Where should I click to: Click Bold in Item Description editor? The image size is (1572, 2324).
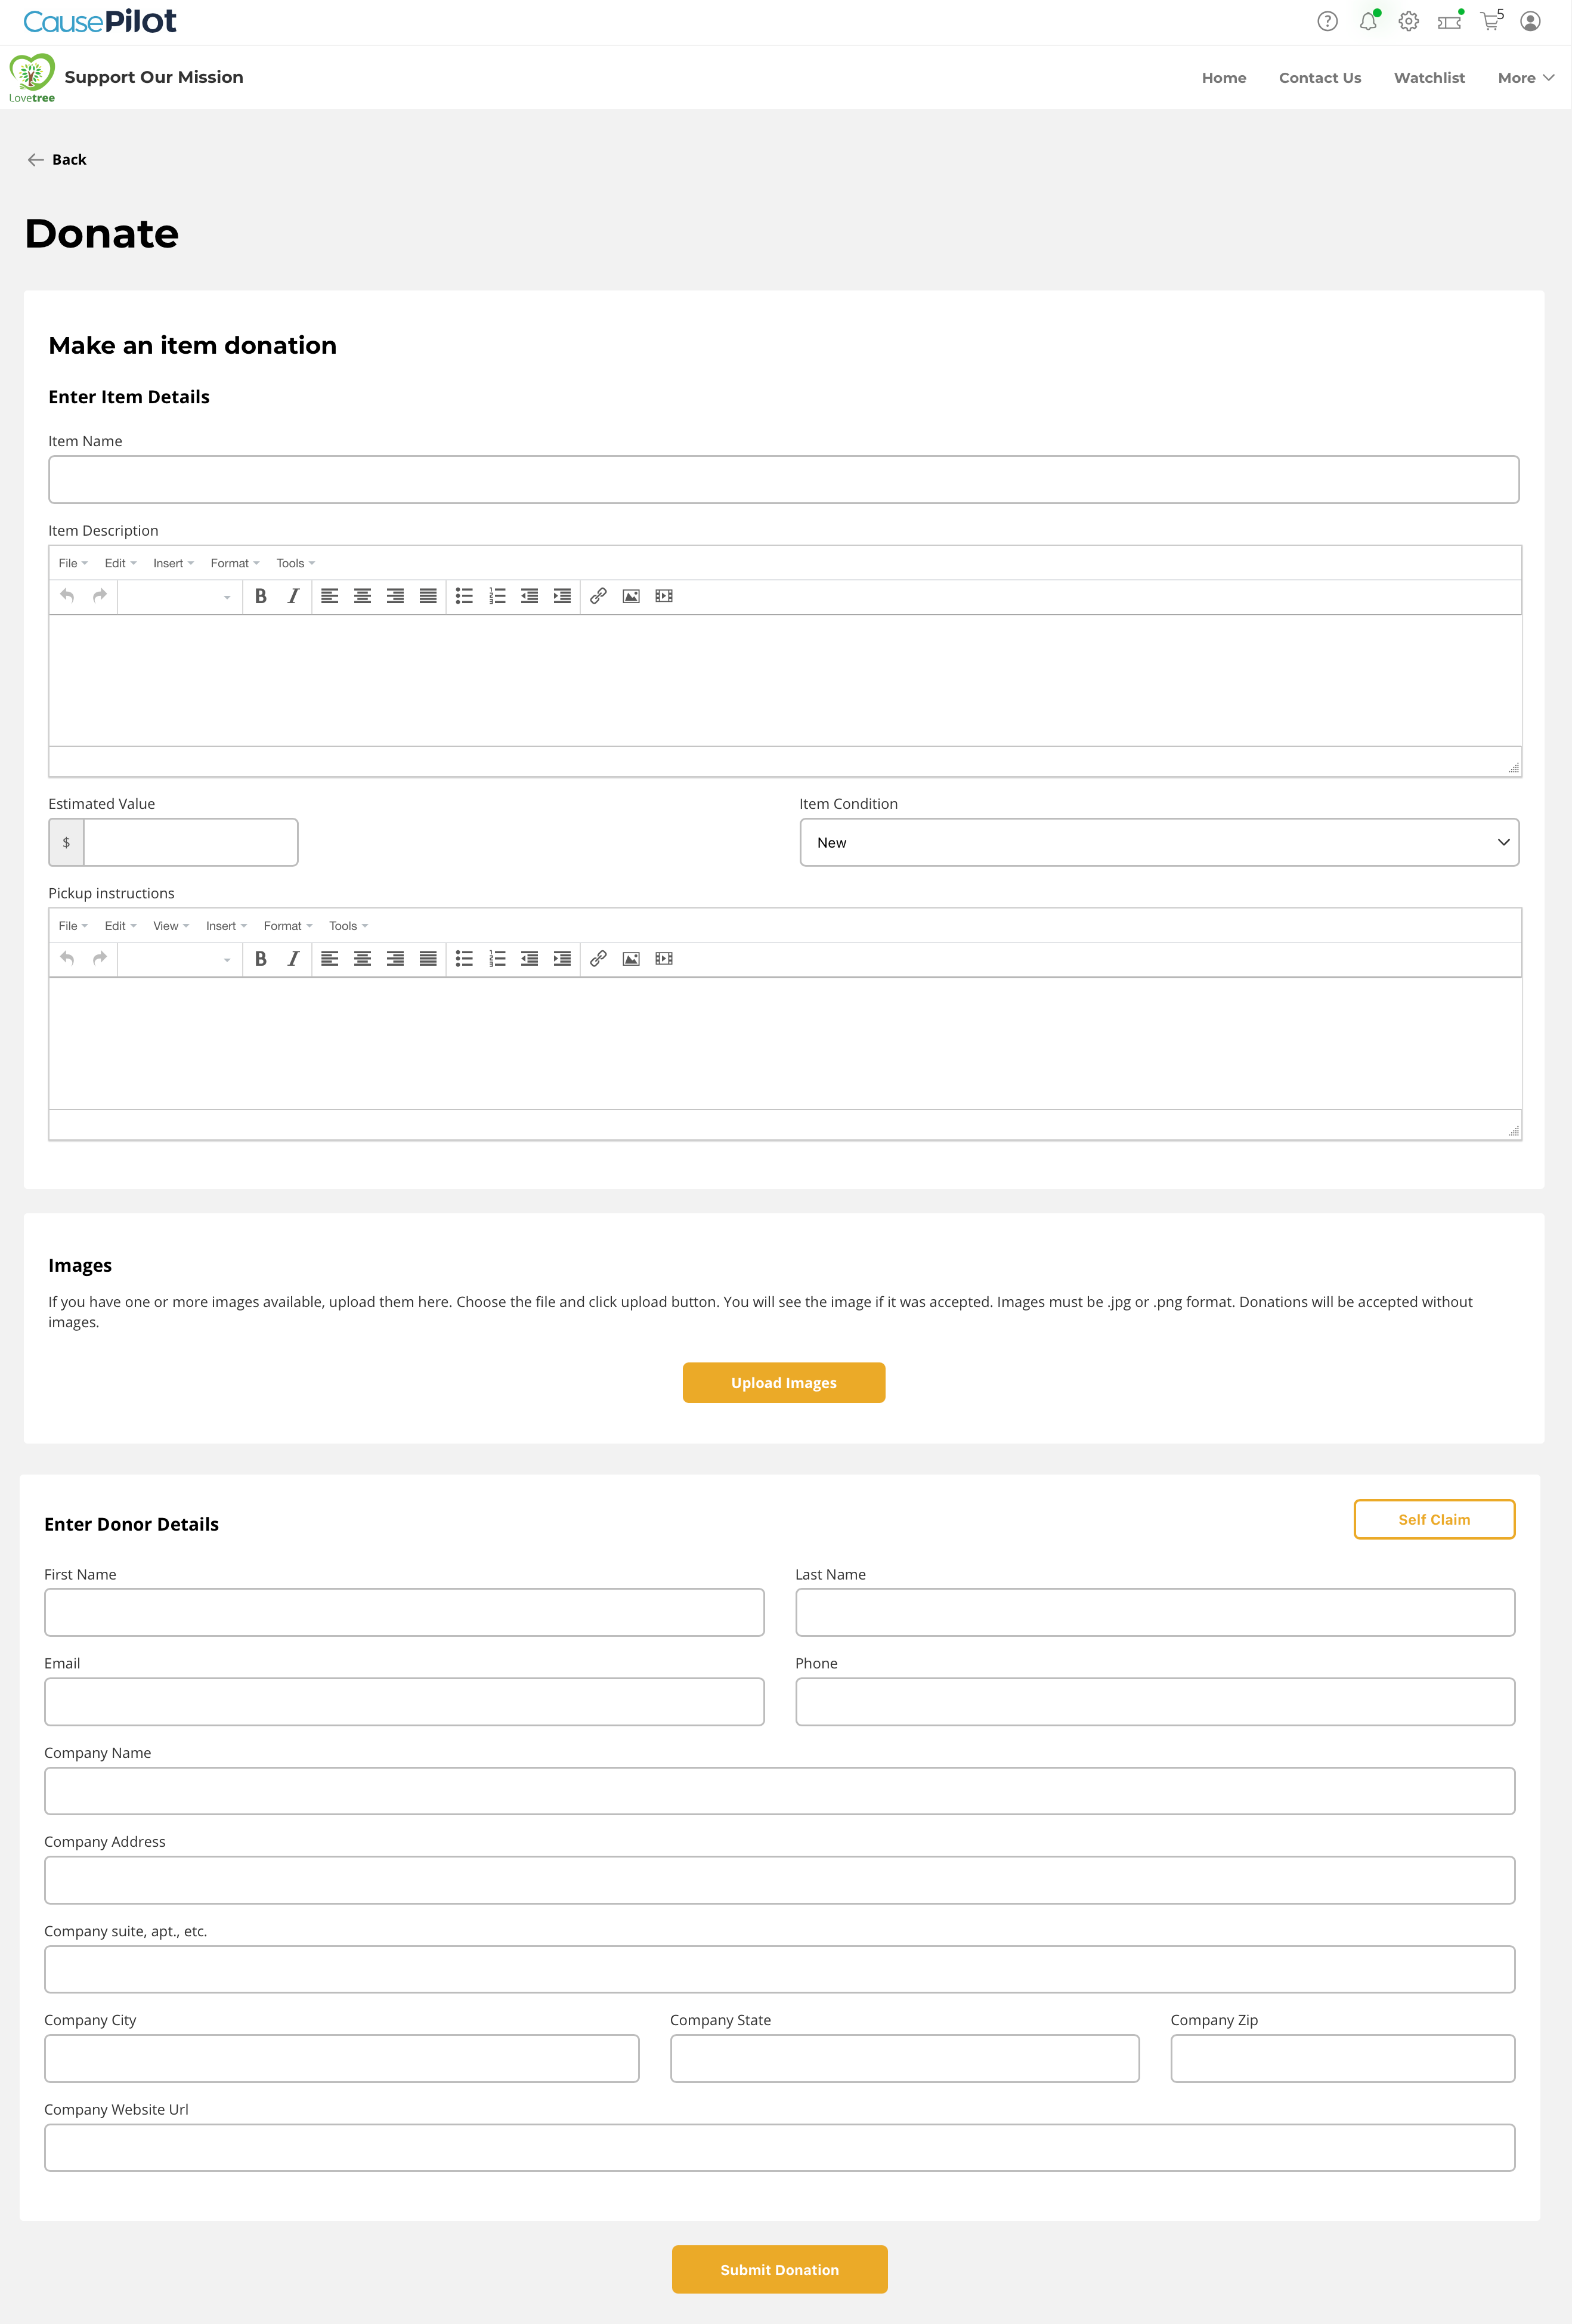coord(261,596)
